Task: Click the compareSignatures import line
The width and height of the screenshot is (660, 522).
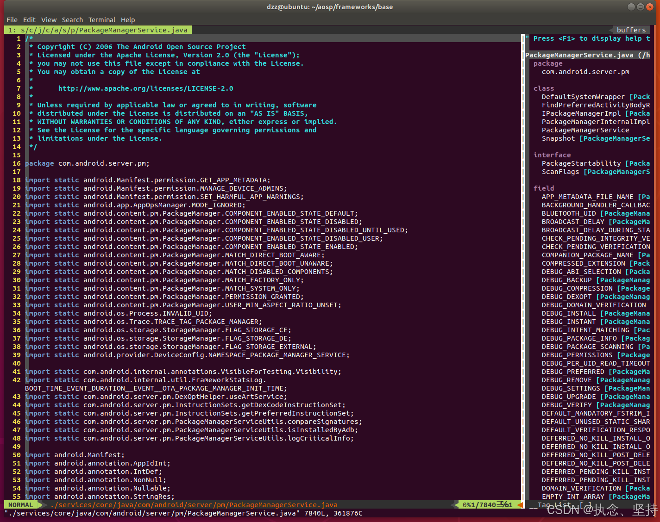Action: [x=194, y=422]
